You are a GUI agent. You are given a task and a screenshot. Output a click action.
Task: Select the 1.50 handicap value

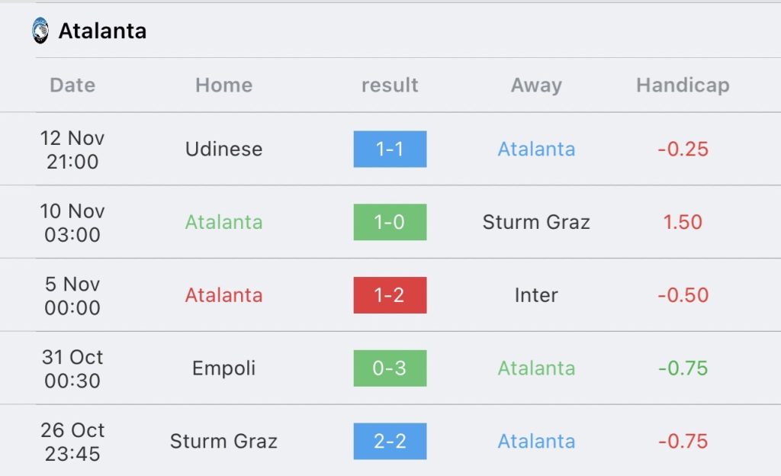pyautogui.click(x=683, y=222)
